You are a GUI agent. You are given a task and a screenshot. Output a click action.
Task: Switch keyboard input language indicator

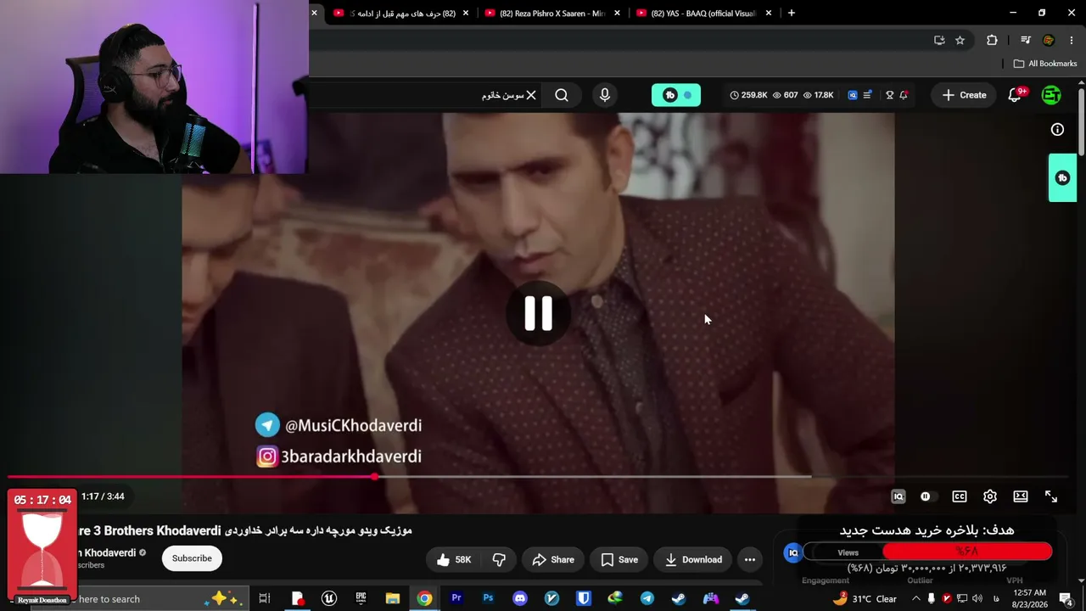(x=996, y=599)
